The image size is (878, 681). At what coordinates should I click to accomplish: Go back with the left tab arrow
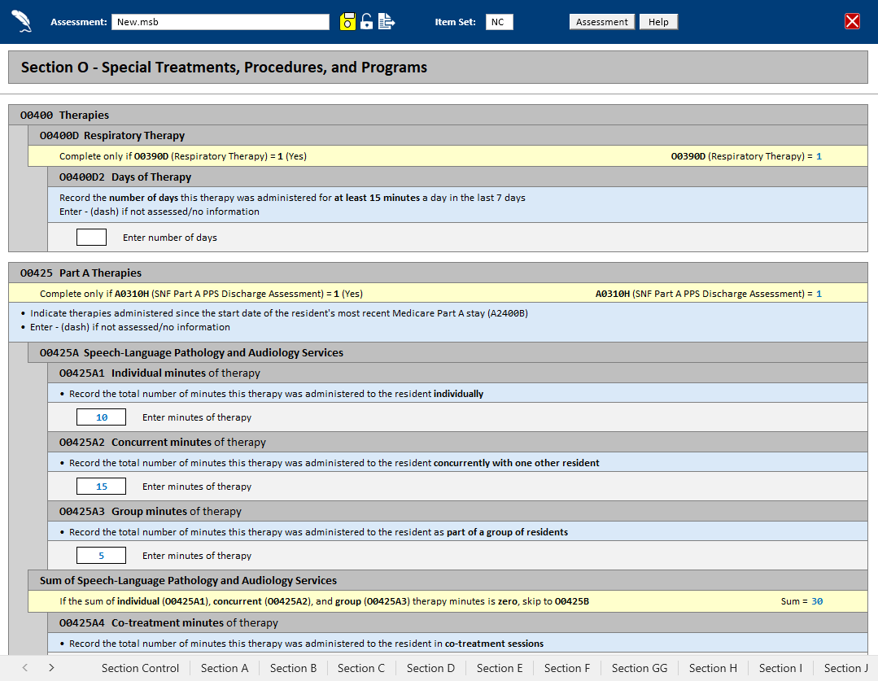25,667
